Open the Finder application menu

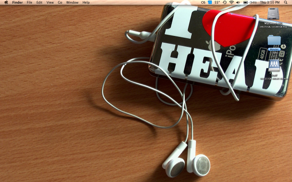(x=17, y=2)
